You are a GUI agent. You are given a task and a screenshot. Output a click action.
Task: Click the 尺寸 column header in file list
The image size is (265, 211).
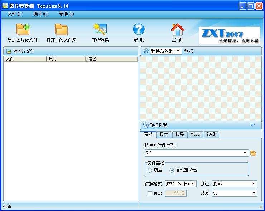click(x=66, y=59)
